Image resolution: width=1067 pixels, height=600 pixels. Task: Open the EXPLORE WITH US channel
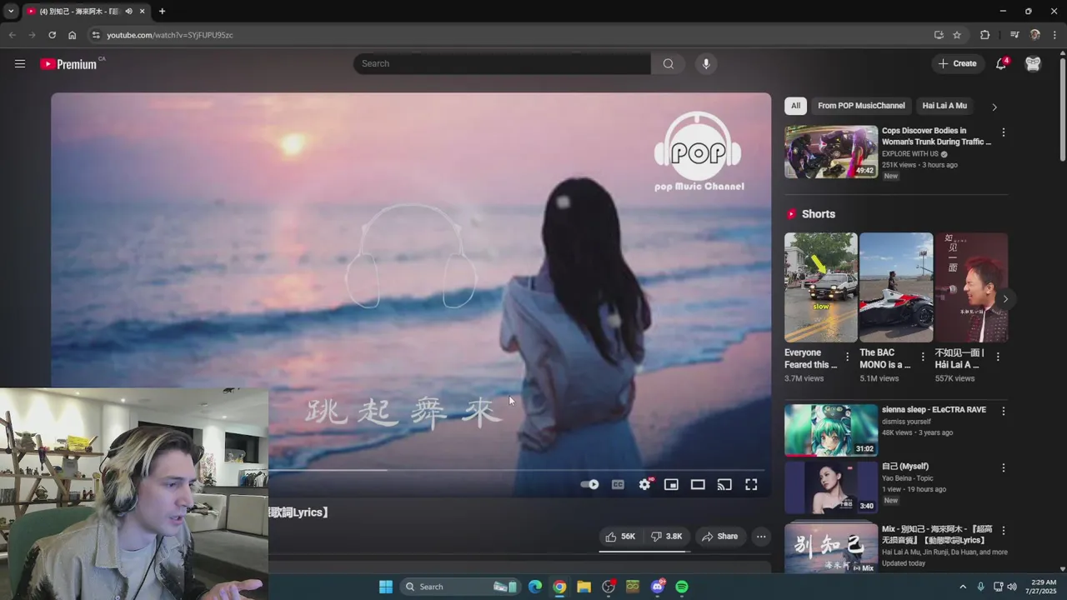909,154
